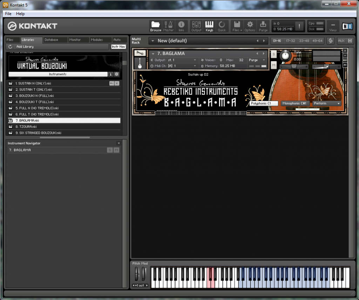Toggle the Browse panel in the main toolbar
This screenshot has width=359, height=300.
point(156,26)
